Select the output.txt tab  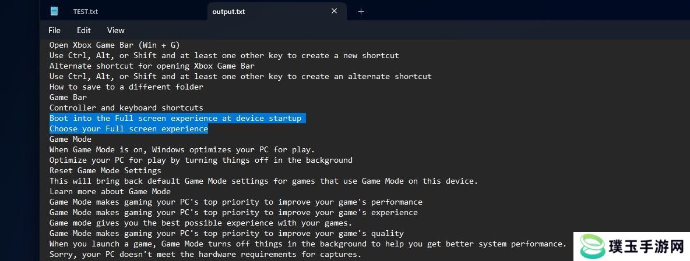pyautogui.click(x=228, y=12)
